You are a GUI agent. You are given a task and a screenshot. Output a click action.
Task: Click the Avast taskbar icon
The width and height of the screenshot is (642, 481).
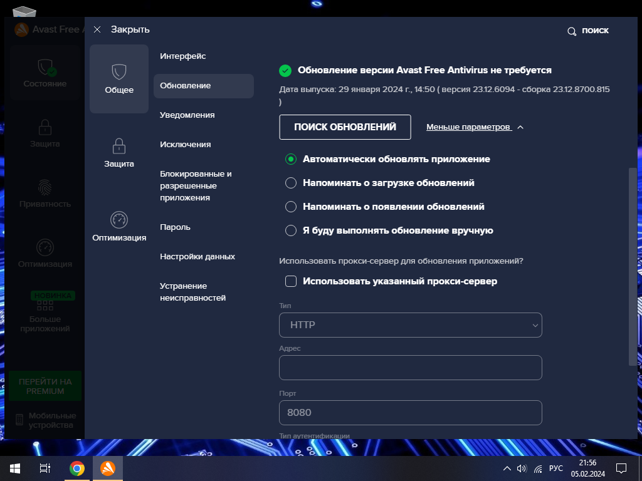[x=108, y=468]
